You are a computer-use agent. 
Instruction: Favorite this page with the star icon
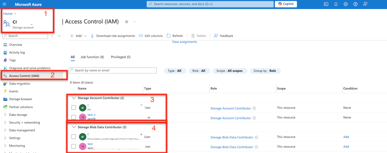tap(127, 22)
